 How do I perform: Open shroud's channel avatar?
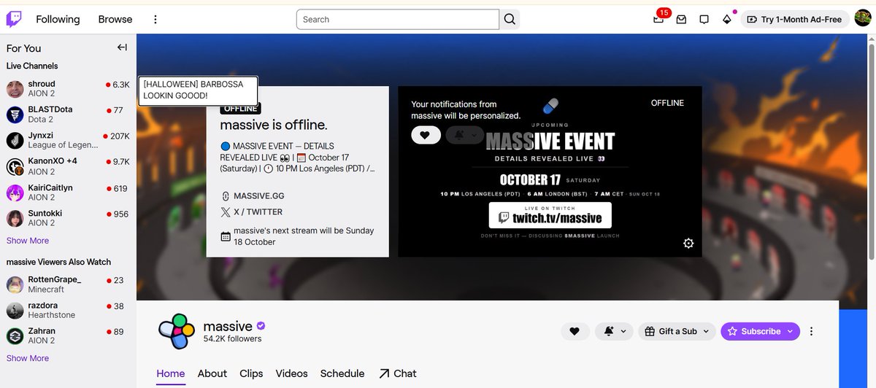pos(15,89)
